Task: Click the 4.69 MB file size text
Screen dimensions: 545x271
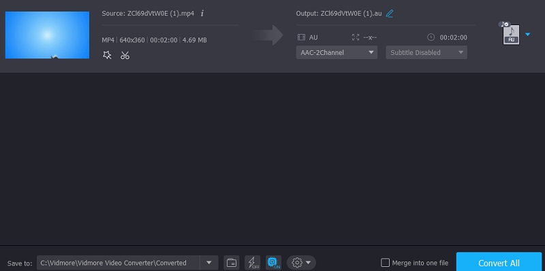Action: click(195, 40)
